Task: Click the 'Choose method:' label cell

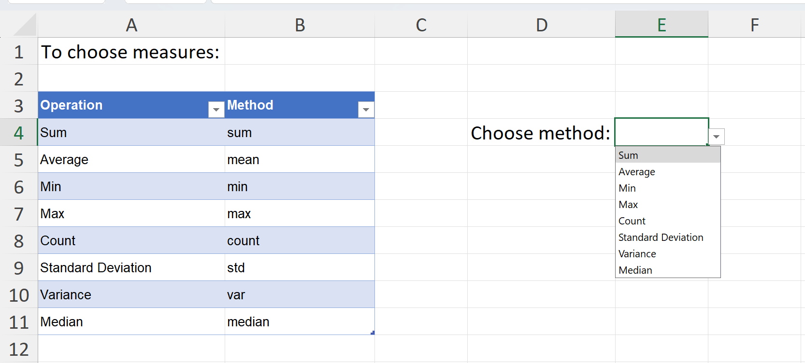Action: [540, 133]
